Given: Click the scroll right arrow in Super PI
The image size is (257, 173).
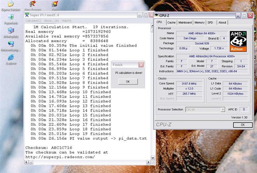Looking at the screenshot, I should click(148, 162).
